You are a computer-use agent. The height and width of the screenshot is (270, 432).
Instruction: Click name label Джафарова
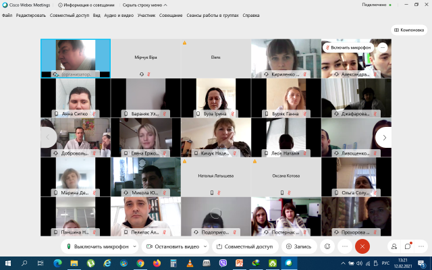click(356, 114)
